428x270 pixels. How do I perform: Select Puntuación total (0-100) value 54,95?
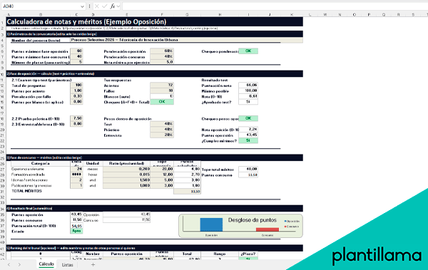pos(76,226)
